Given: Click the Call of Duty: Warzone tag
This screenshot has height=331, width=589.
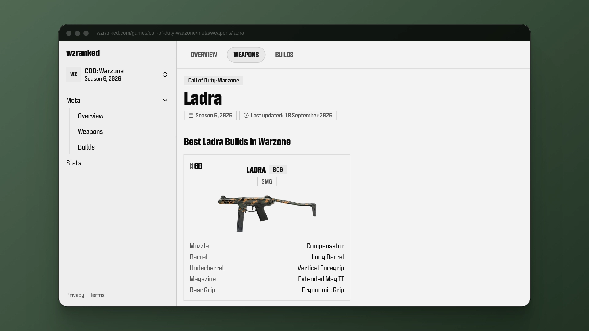Looking at the screenshot, I should tap(214, 80).
